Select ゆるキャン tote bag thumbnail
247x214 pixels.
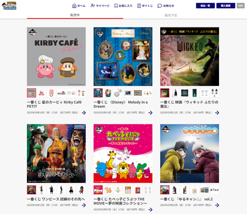pyautogui.click(x=194, y=190)
